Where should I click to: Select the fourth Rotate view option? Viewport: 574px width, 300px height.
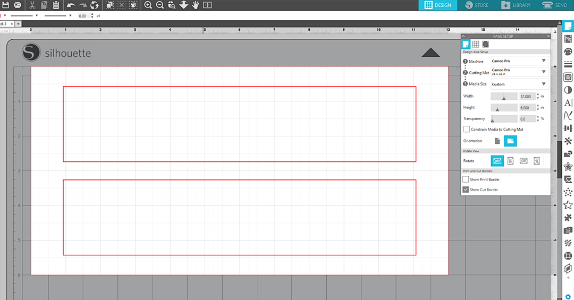[537, 160]
